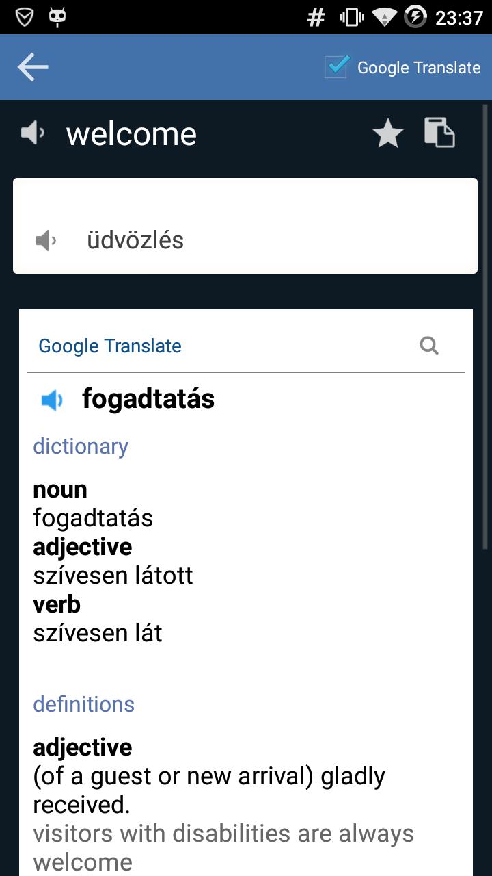Play audio for the translation üdvözlés

pos(44,240)
